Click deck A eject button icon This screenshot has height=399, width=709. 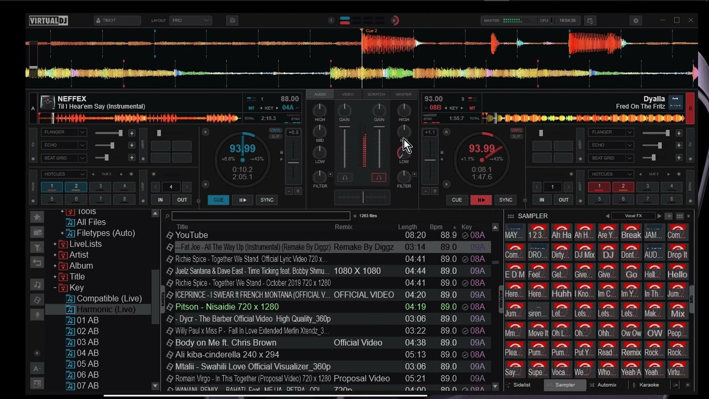click(x=205, y=132)
